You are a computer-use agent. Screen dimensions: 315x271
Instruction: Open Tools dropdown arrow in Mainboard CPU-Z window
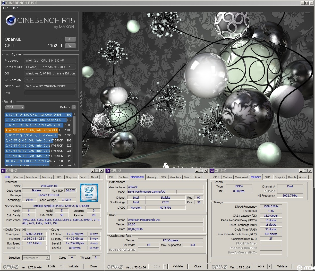[165, 266]
